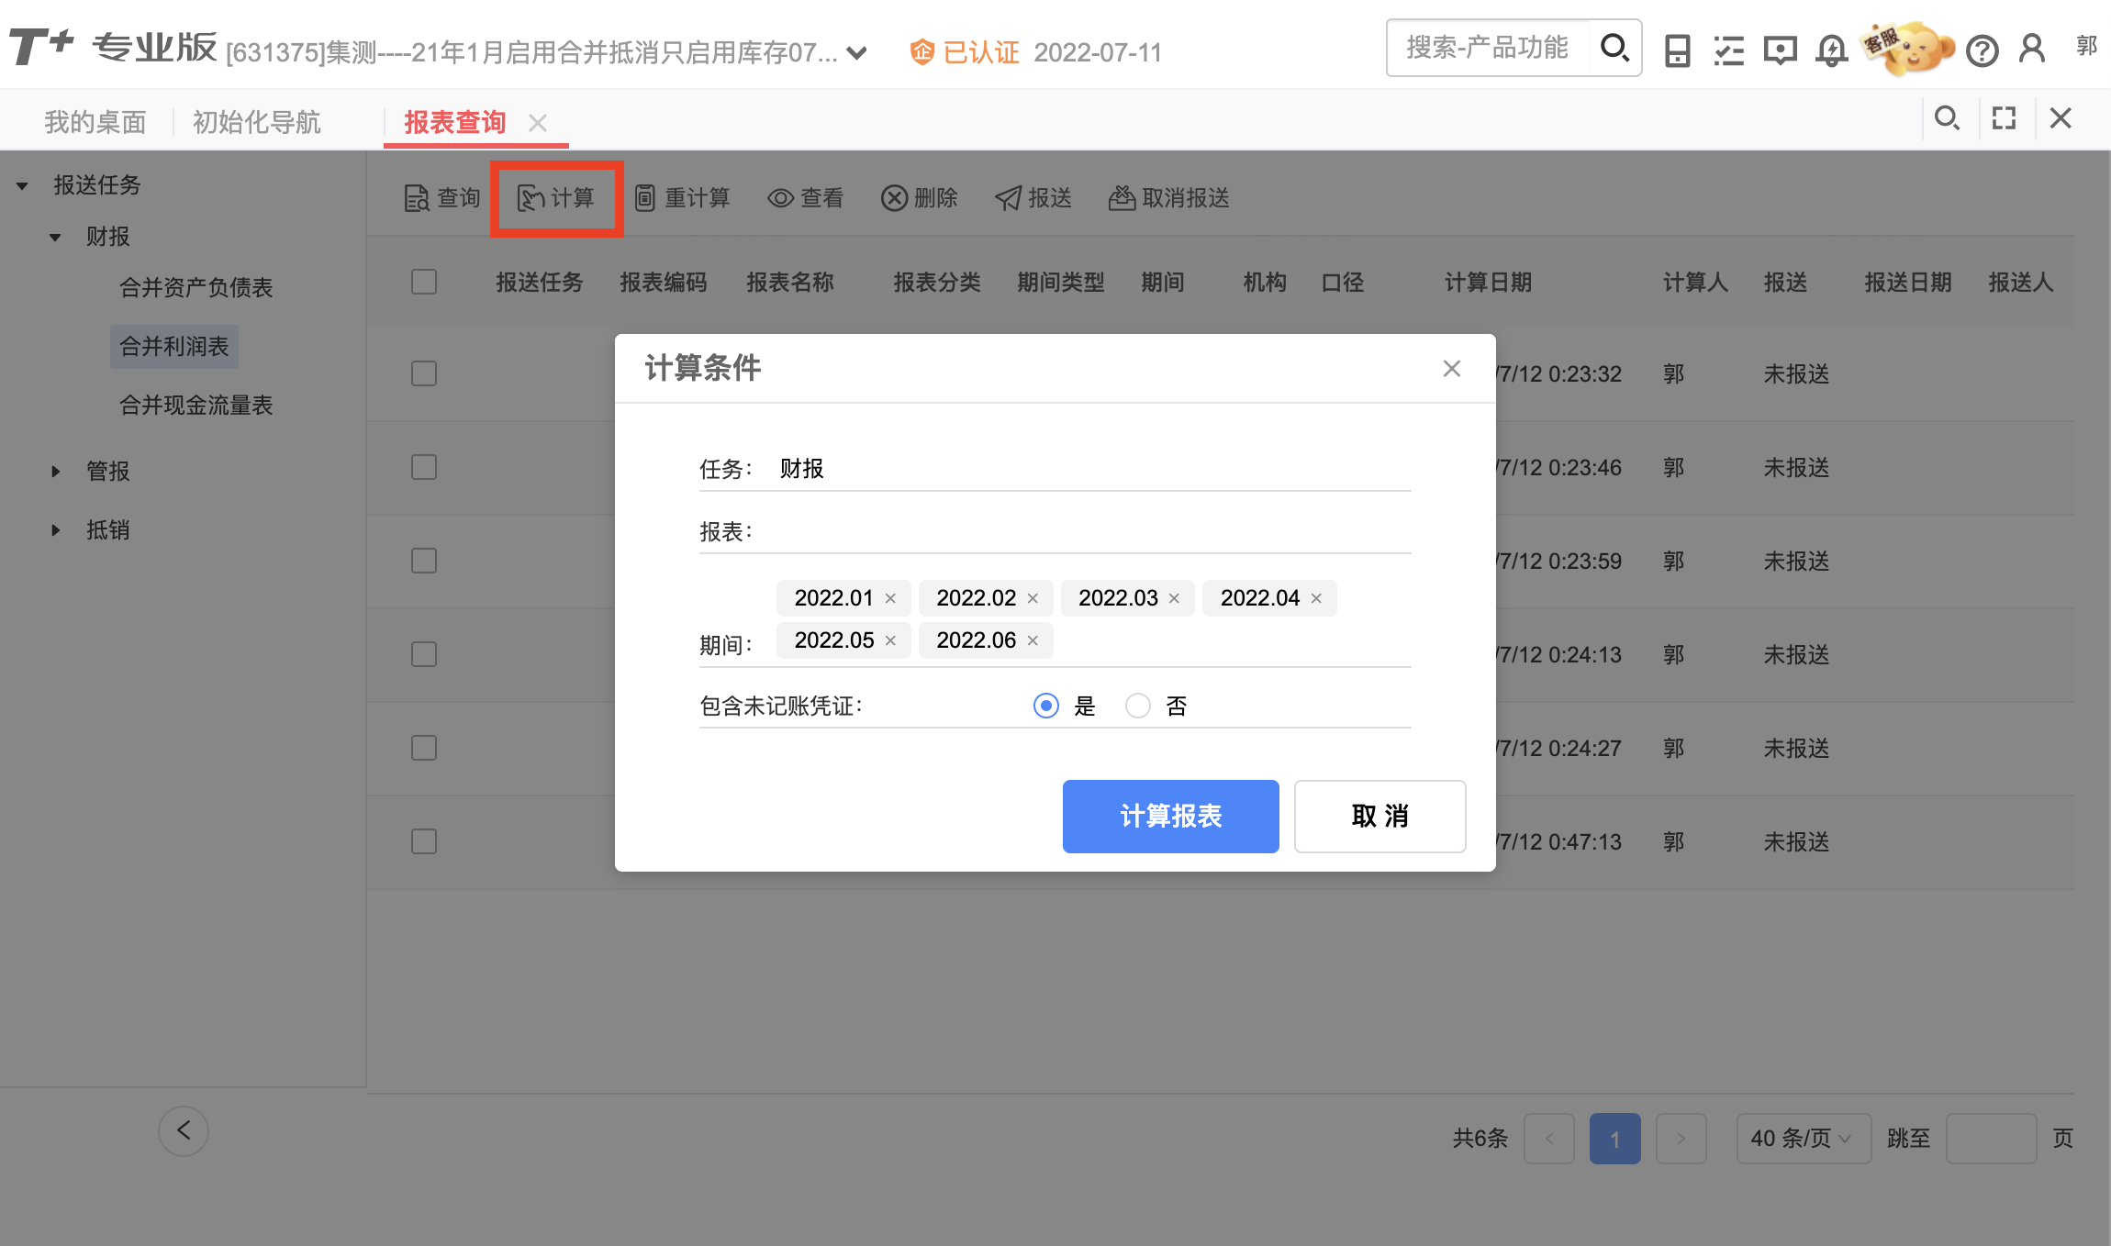
Task: Open the 40 条/页 page size dropdown
Action: [1803, 1139]
